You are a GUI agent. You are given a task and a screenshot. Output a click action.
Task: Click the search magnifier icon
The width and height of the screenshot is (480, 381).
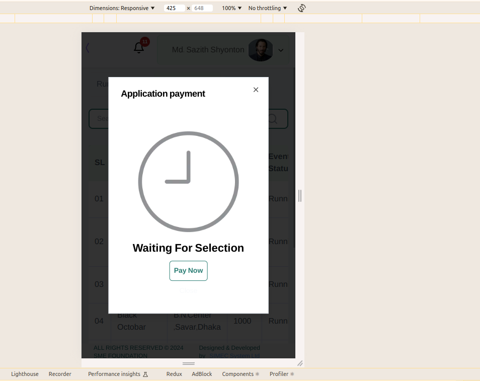272,119
